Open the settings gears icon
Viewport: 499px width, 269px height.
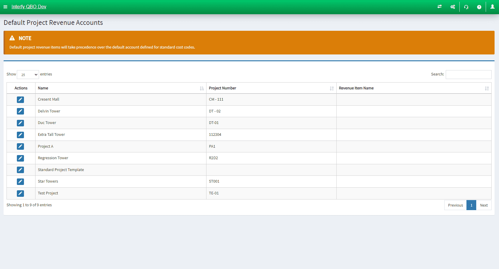click(453, 7)
